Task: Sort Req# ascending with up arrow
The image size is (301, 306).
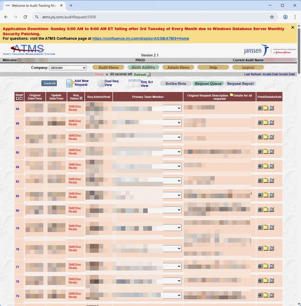Action: pyautogui.click(x=17, y=98)
